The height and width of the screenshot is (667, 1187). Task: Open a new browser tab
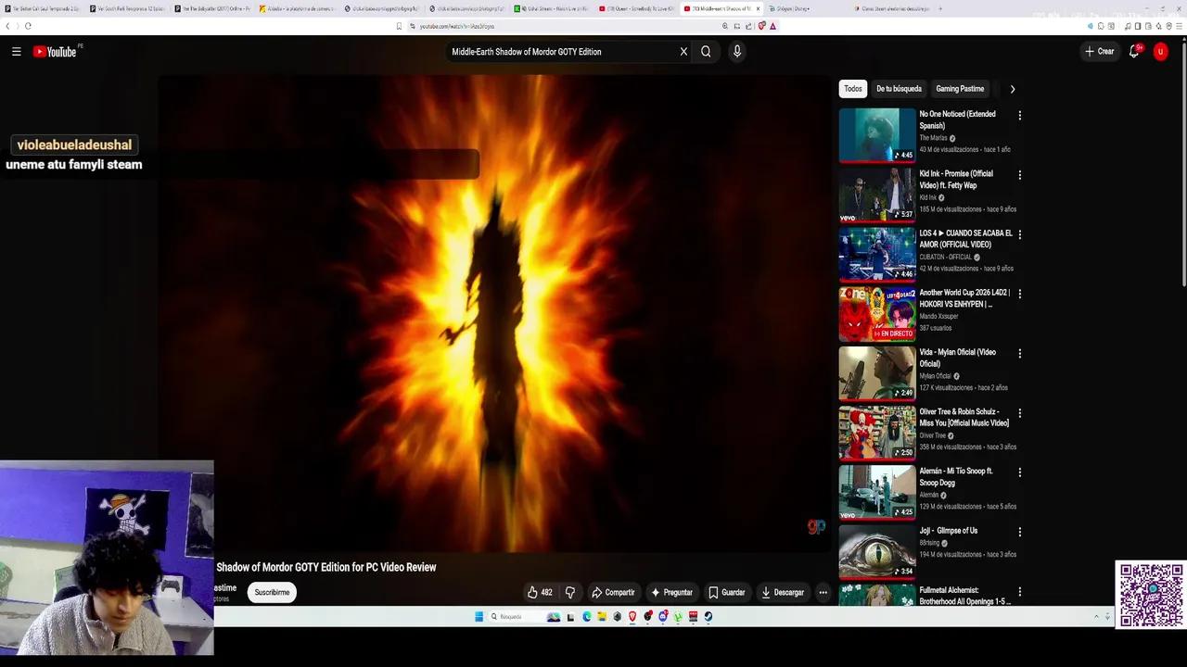[939, 8]
